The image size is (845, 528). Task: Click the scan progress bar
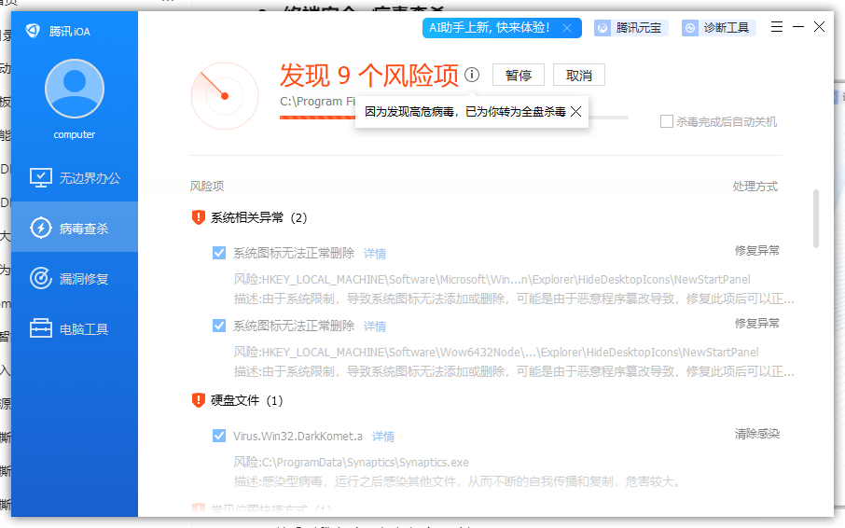(454, 118)
